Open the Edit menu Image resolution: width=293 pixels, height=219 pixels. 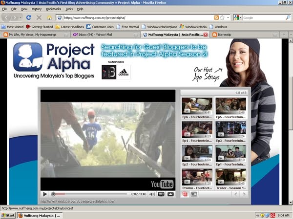pyautogui.click(x=14, y=9)
